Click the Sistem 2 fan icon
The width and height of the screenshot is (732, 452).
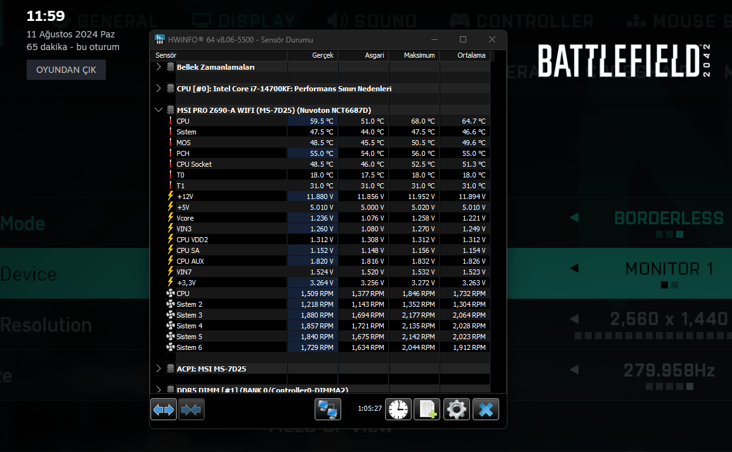click(x=171, y=304)
